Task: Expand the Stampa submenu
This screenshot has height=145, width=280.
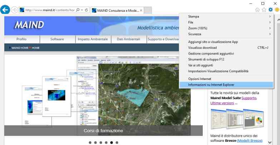Action: [x=226, y=16]
